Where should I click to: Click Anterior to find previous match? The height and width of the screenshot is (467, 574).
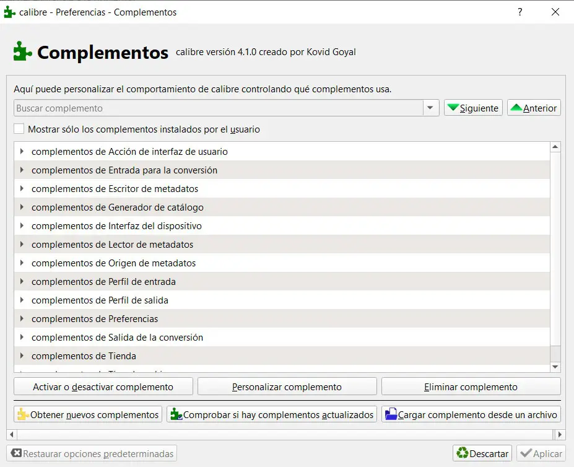(534, 108)
